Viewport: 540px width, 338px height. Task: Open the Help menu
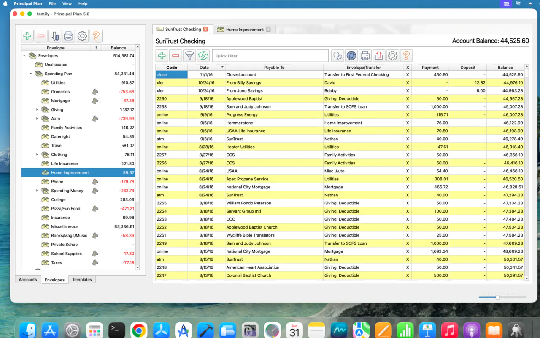click(83, 3)
